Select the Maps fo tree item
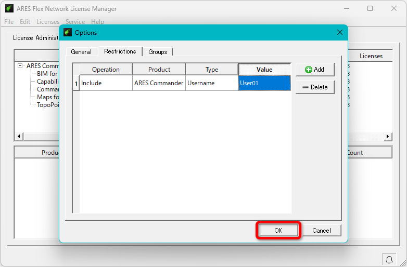Image resolution: width=407 pixels, height=267 pixels. 48,97
